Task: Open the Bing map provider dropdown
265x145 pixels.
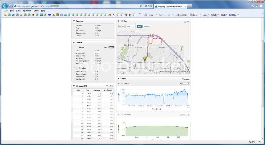Action: tap(130, 26)
